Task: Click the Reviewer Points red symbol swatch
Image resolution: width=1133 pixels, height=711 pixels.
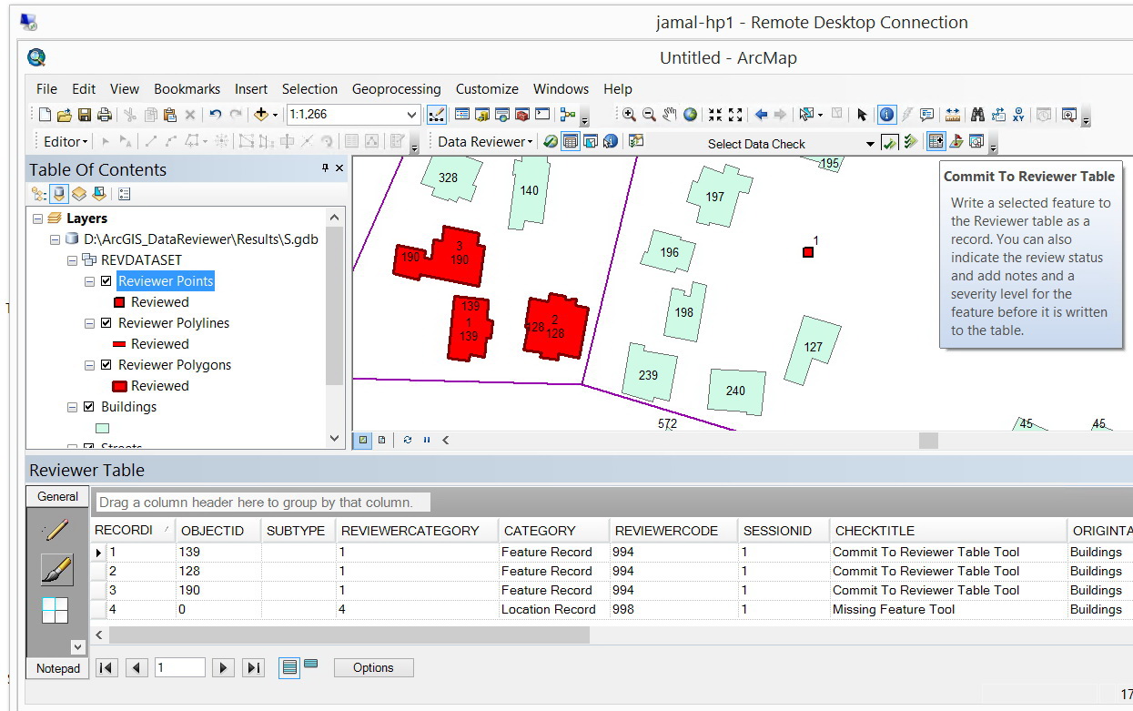Action: click(119, 302)
